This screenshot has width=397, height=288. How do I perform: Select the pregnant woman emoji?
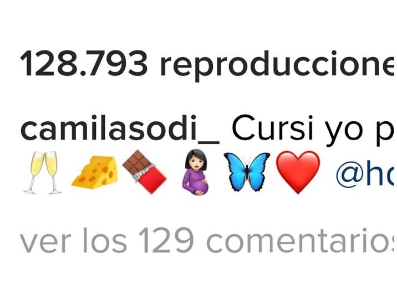[x=196, y=172]
